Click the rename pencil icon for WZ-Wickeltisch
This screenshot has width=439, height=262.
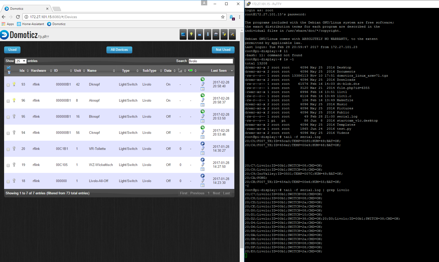203,164
